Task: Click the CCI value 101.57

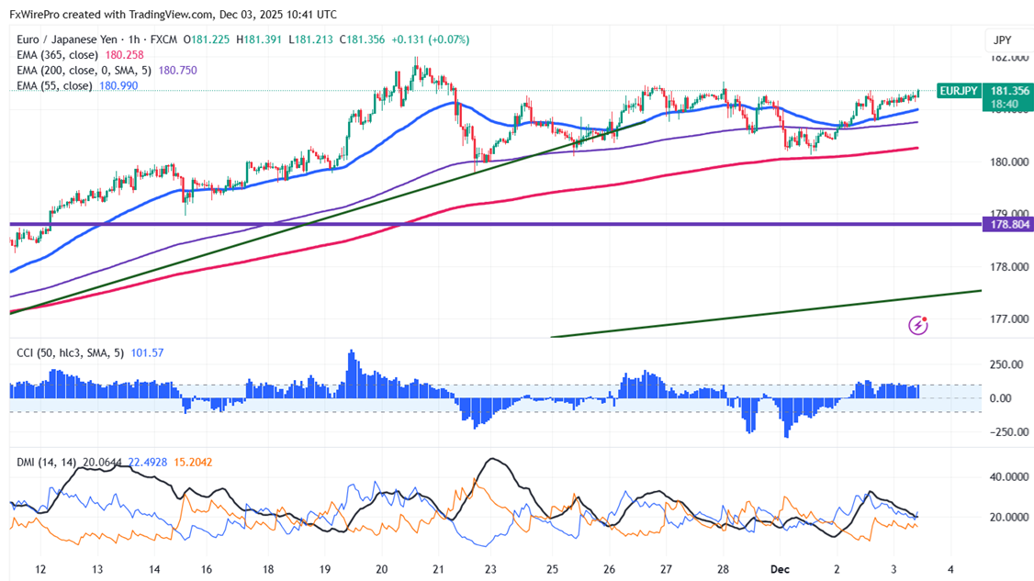Action: pyautogui.click(x=147, y=352)
